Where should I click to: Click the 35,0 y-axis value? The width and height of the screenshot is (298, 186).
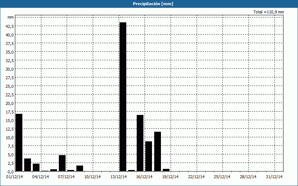click(10, 52)
